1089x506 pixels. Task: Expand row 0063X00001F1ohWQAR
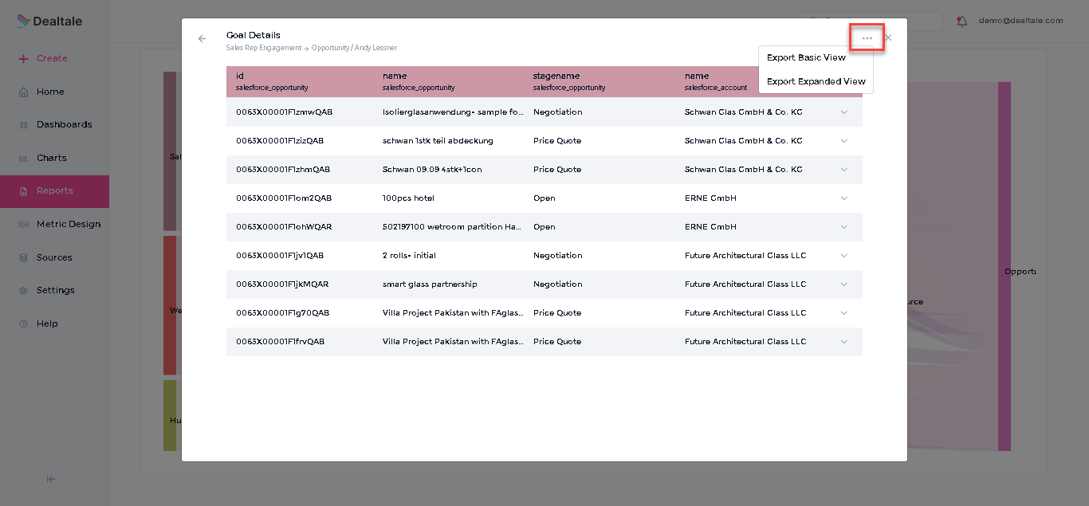(x=844, y=227)
